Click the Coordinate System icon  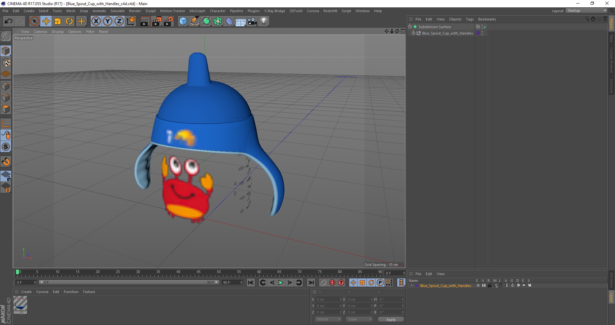[131, 21]
